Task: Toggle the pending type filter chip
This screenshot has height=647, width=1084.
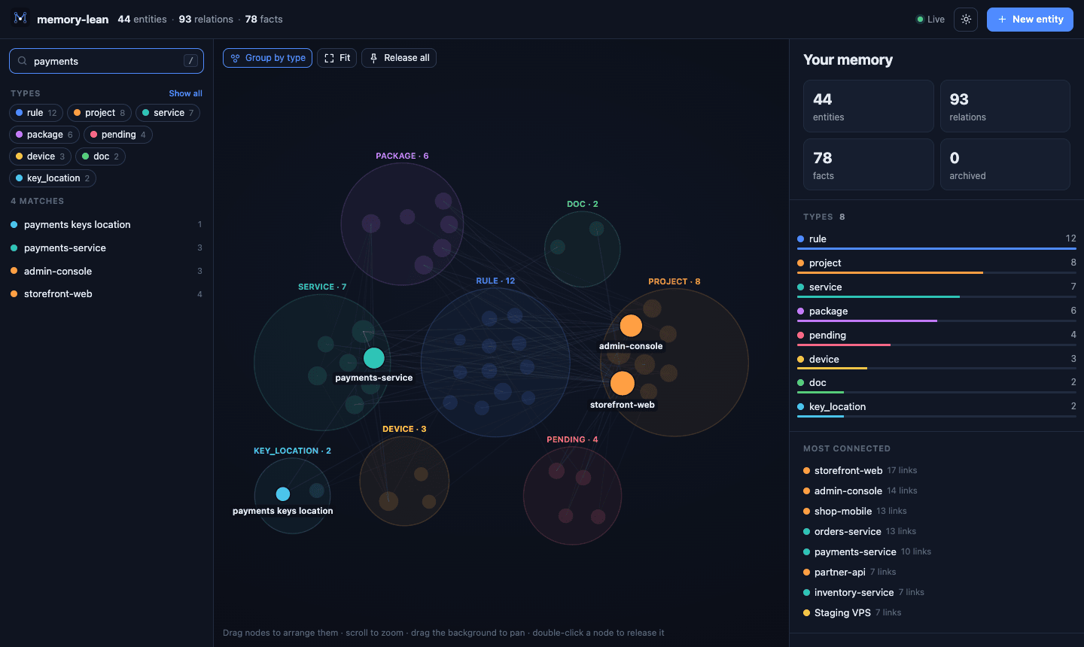Action: (118, 135)
